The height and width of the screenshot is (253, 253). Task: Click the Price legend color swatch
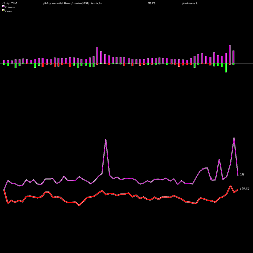3,11
